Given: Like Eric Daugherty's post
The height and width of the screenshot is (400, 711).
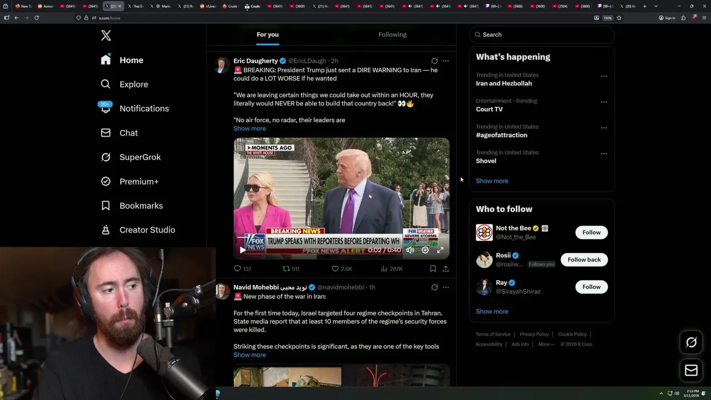Looking at the screenshot, I should pyautogui.click(x=342, y=269).
